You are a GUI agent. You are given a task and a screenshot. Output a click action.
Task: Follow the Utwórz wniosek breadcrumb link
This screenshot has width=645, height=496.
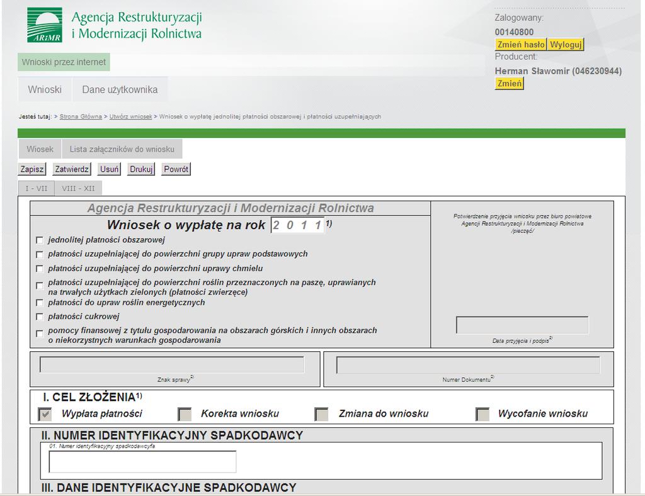[131, 116]
